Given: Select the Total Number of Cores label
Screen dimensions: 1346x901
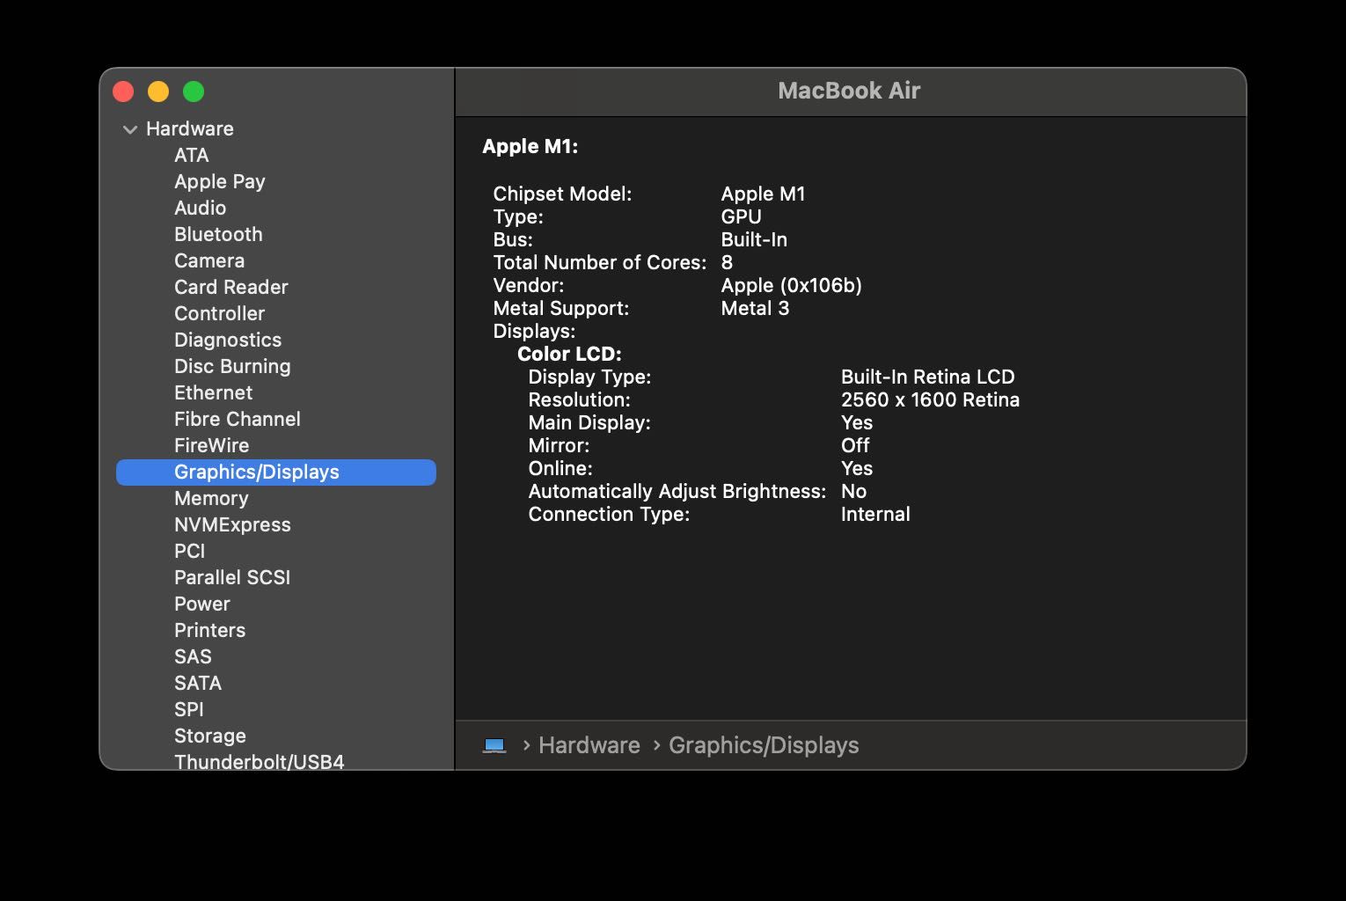Looking at the screenshot, I should point(599,262).
